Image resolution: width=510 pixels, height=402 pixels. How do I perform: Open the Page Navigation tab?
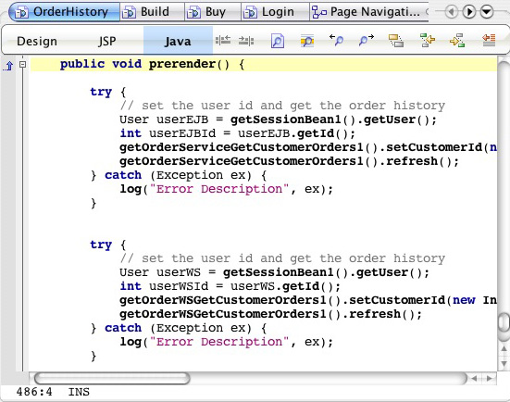[x=368, y=12]
